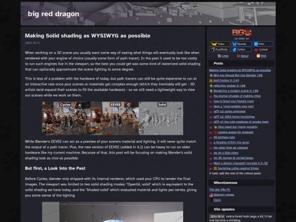Open Squishing cuties against things post
The height and width of the screenshot is (222, 296).
point(238,168)
